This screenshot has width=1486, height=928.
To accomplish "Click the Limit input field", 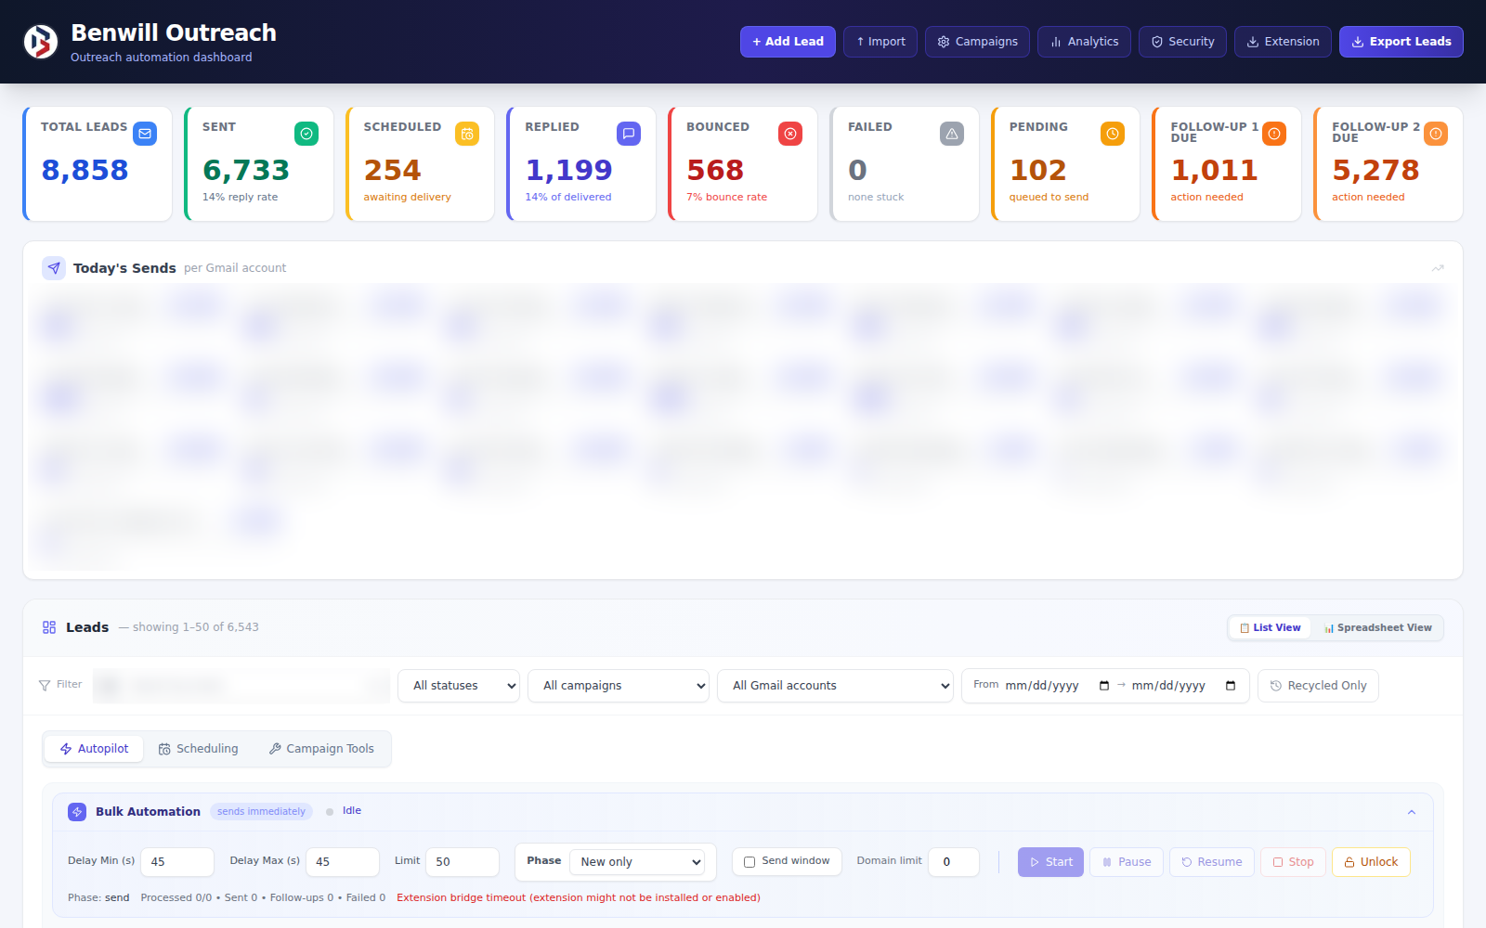I will (463, 862).
